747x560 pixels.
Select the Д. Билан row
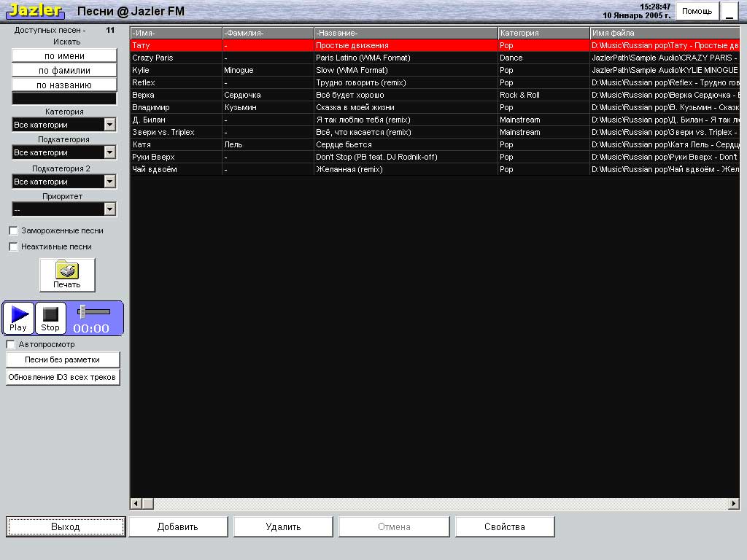click(435, 120)
